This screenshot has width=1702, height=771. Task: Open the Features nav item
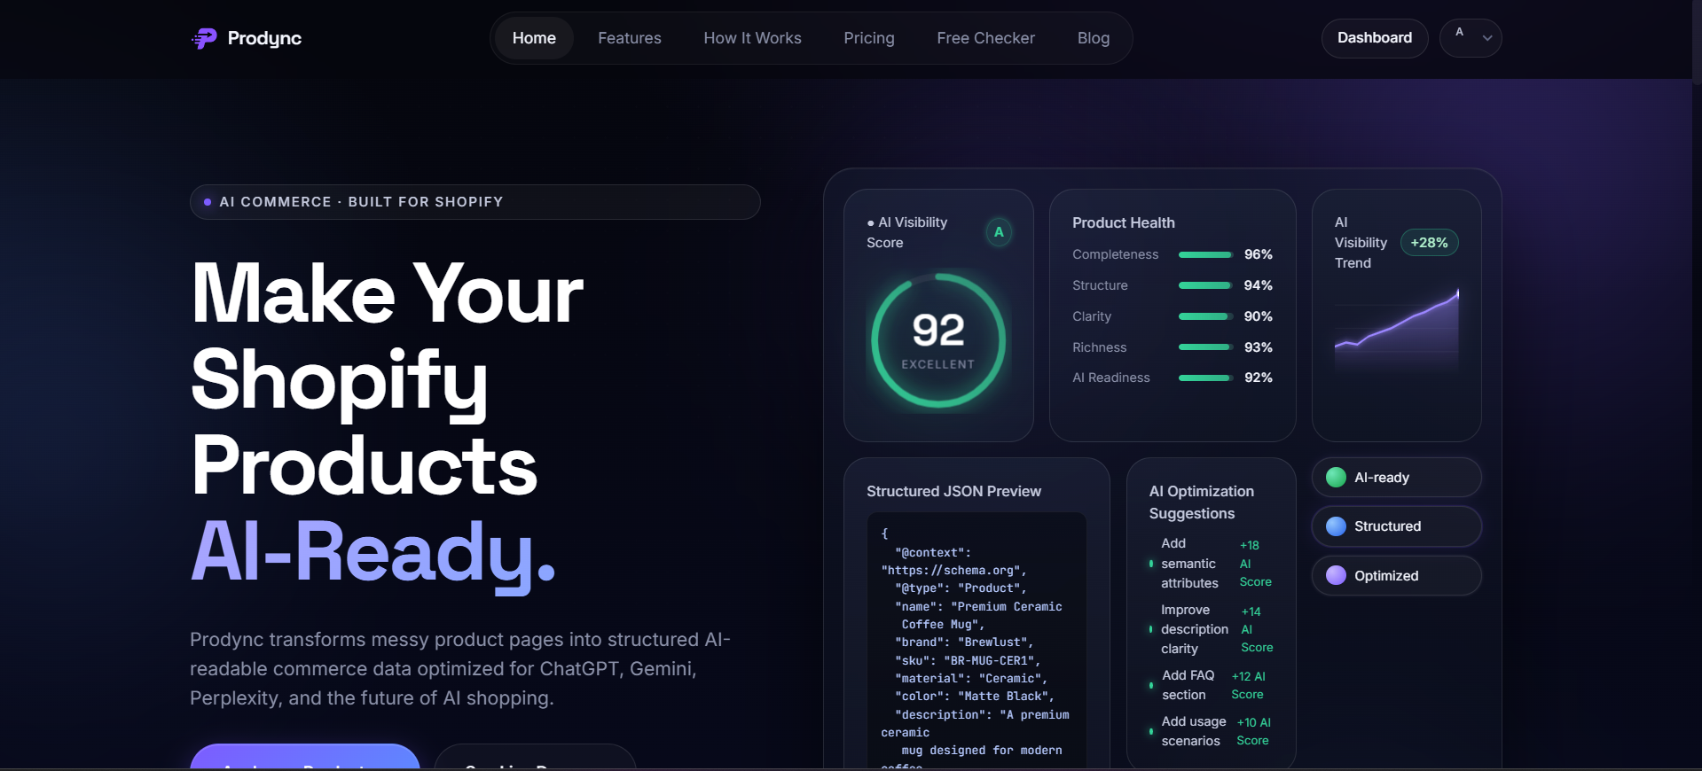coord(630,38)
